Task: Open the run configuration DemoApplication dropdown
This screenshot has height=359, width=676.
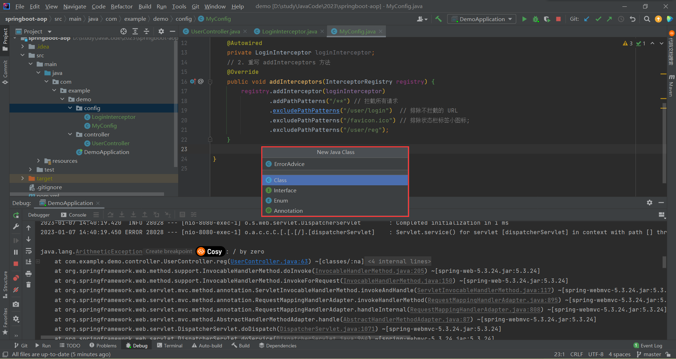Action: [482, 19]
